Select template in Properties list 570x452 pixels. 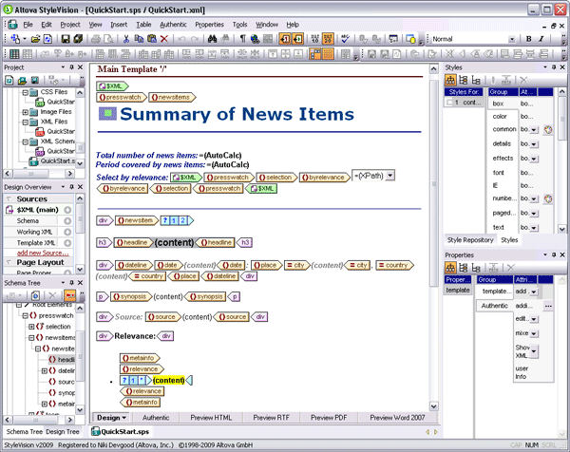click(x=458, y=290)
